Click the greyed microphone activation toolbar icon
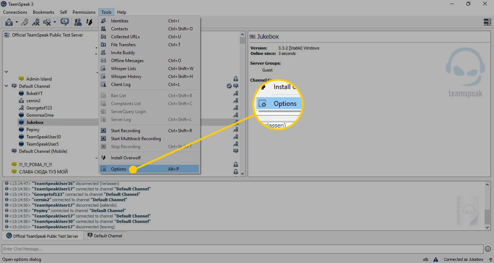This screenshot has height=263, width=494. [25, 22]
